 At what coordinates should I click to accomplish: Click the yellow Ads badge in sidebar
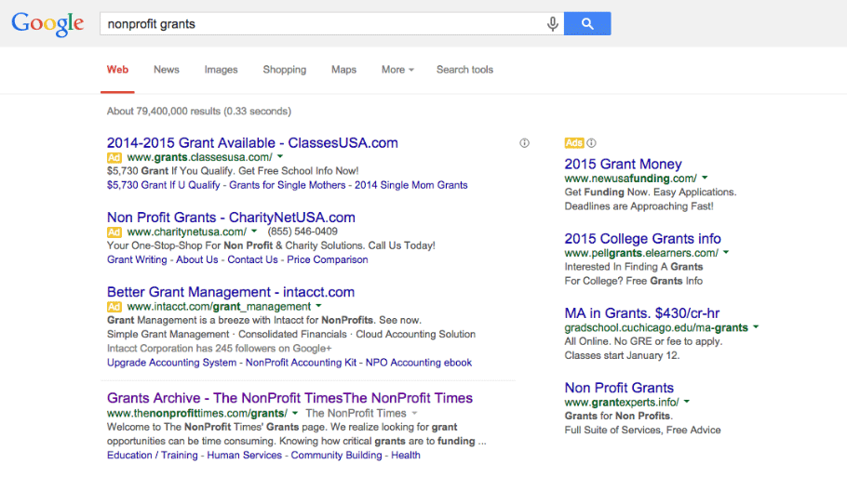click(x=574, y=143)
